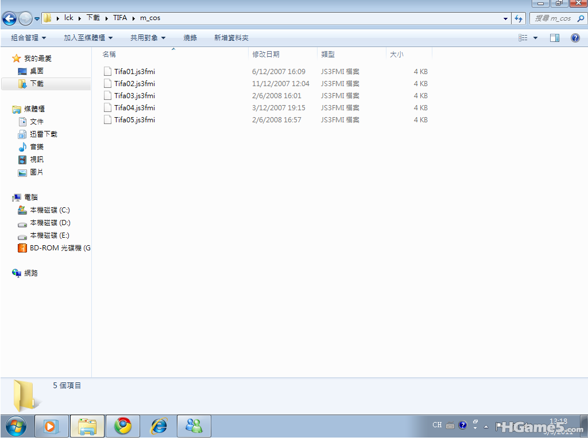Open the 共用對象 menu
The width and height of the screenshot is (588, 441).
point(148,38)
